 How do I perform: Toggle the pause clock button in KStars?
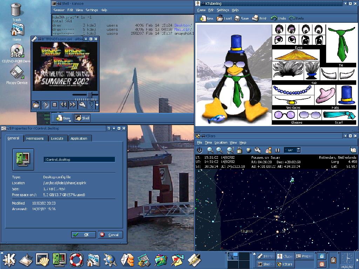pos(278,150)
